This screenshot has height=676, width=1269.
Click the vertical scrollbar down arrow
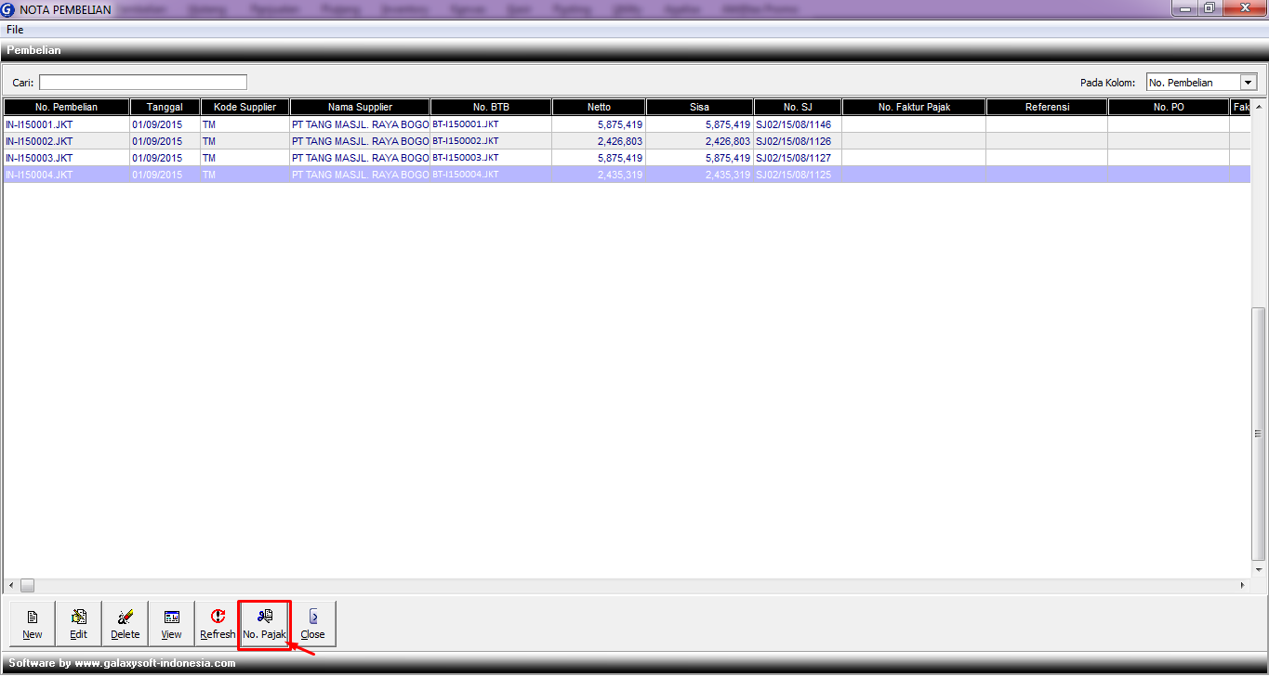point(1261,569)
